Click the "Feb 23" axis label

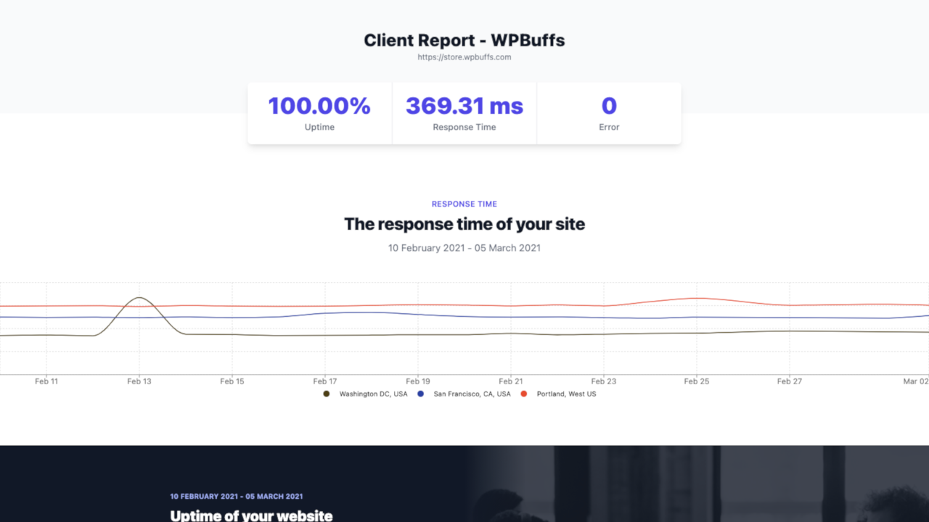click(604, 381)
